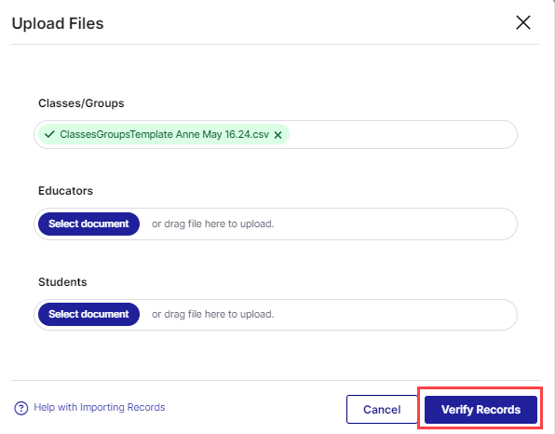555x434 pixels.
Task: Select document for Educators upload
Action: click(x=88, y=224)
